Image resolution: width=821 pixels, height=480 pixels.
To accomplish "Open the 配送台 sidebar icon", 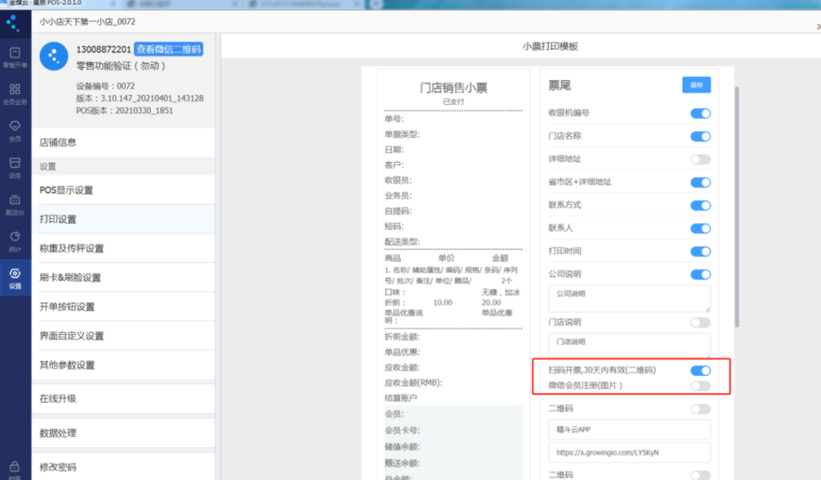I will click(15, 205).
